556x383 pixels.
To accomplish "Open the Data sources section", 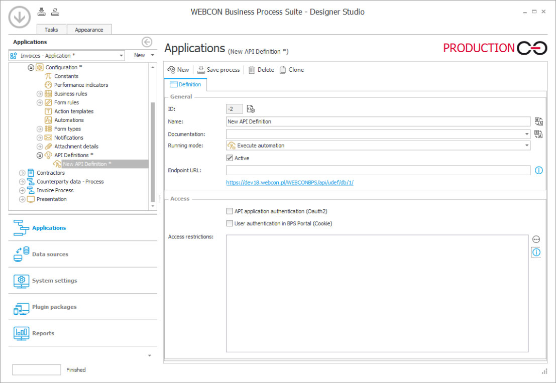I will point(82,254).
